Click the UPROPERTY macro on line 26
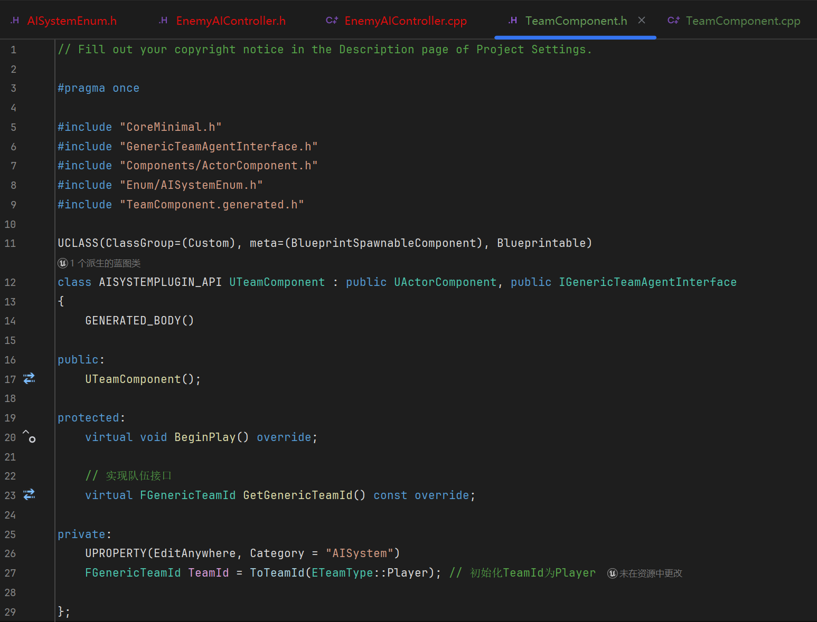Image resolution: width=817 pixels, height=622 pixels. tap(116, 553)
